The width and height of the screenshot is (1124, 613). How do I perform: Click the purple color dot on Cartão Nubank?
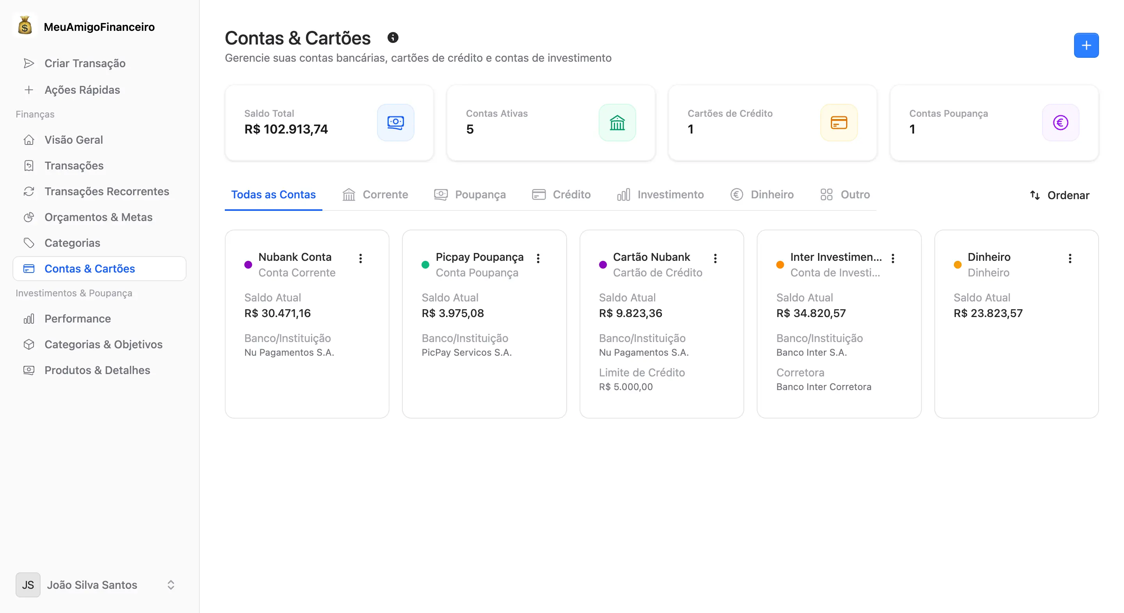point(603,265)
